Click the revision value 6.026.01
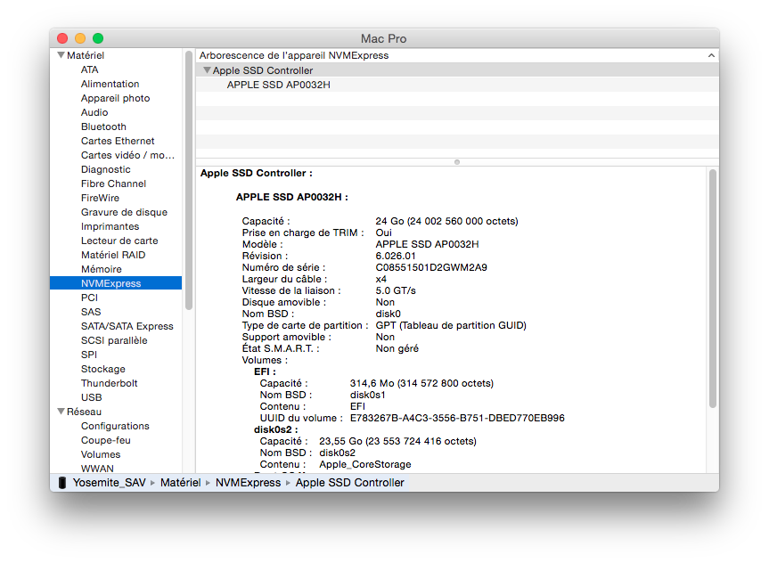 (396, 256)
